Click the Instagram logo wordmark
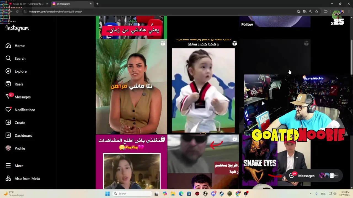This screenshot has height=198, width=353. (x=17, y=28)
